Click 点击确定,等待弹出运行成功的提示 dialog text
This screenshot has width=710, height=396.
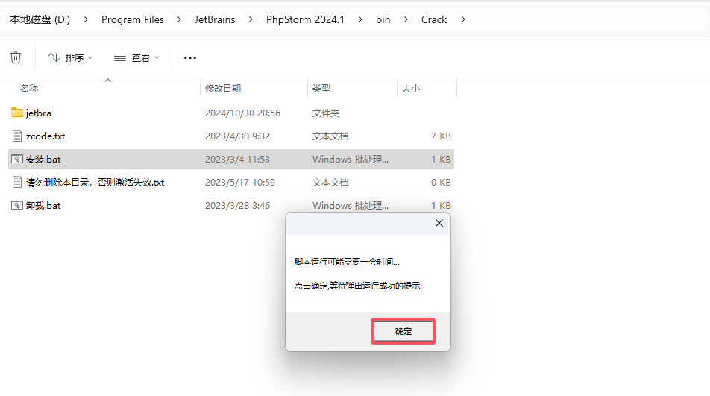coord(358,286)
